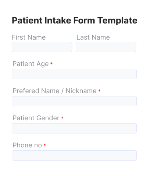
Task: Click the word Patient in the form heading
Action: tap(27, 20)
